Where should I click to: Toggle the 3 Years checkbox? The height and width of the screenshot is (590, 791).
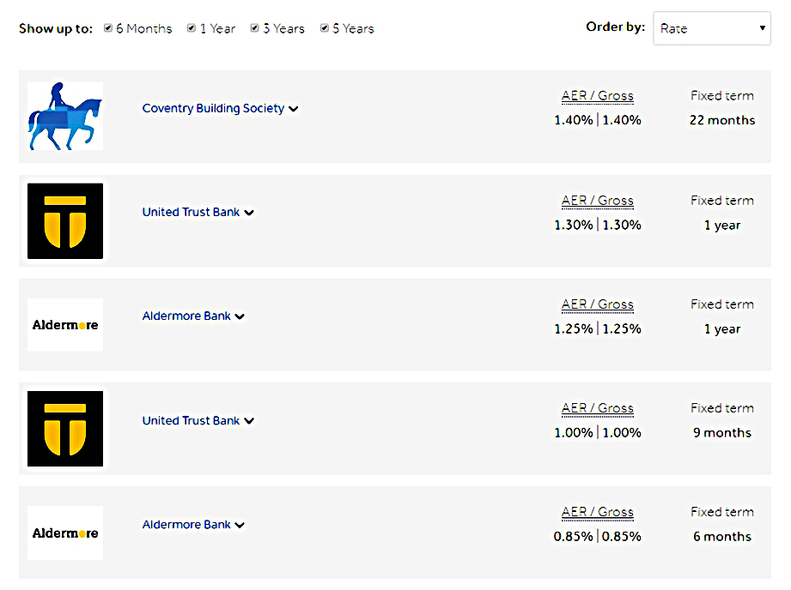pyautogui.click(x=255, y=28)
